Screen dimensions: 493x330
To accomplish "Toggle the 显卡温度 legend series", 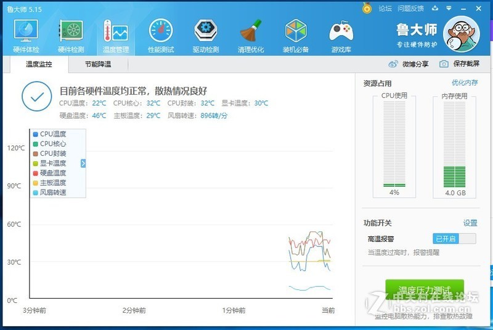I will point(50,163).
